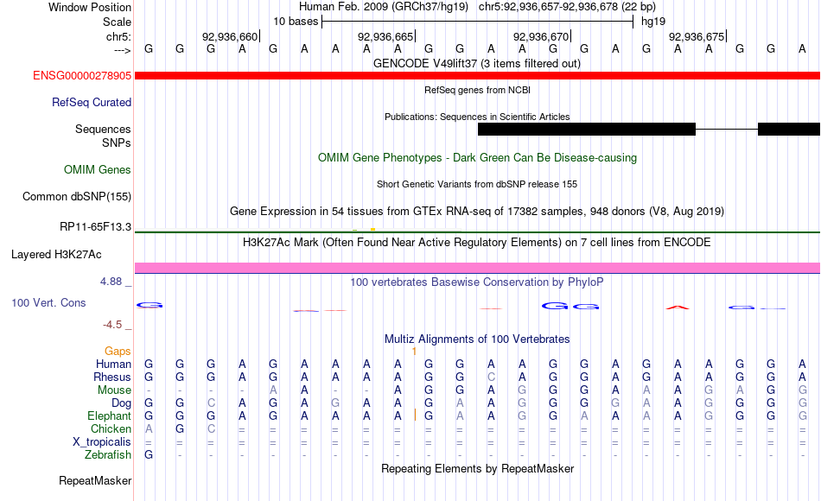Click the GTEx Gene Expression title text
This screenshot has width=821, height=501.
477,211
